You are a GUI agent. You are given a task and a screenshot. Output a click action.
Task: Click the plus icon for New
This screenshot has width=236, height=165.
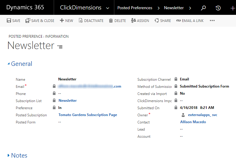[x=62, y=20]
